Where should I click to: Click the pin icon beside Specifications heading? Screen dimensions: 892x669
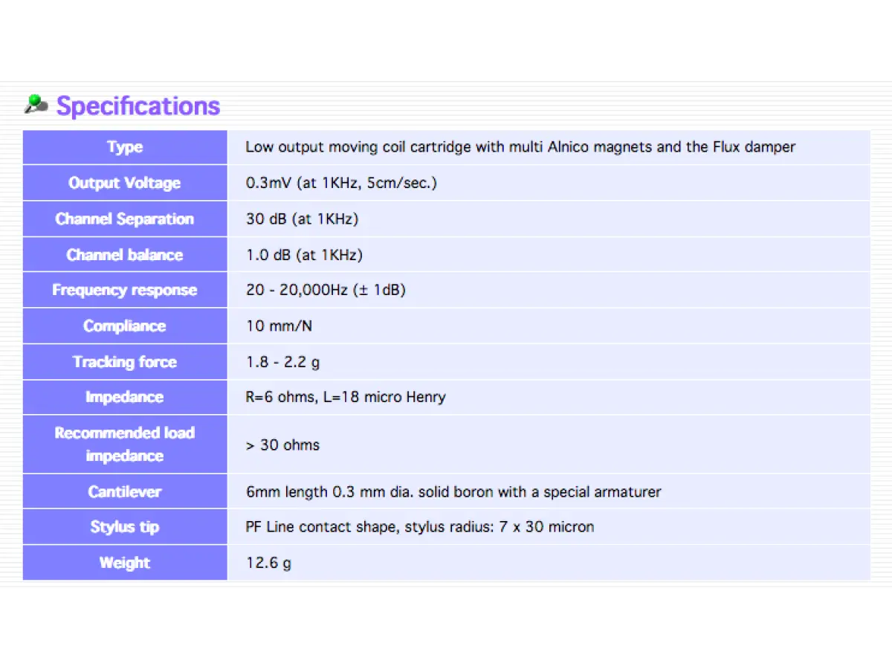coord(36,104)
